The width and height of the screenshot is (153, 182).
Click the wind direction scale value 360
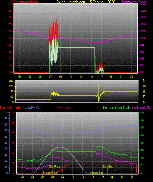coord(11,81)
